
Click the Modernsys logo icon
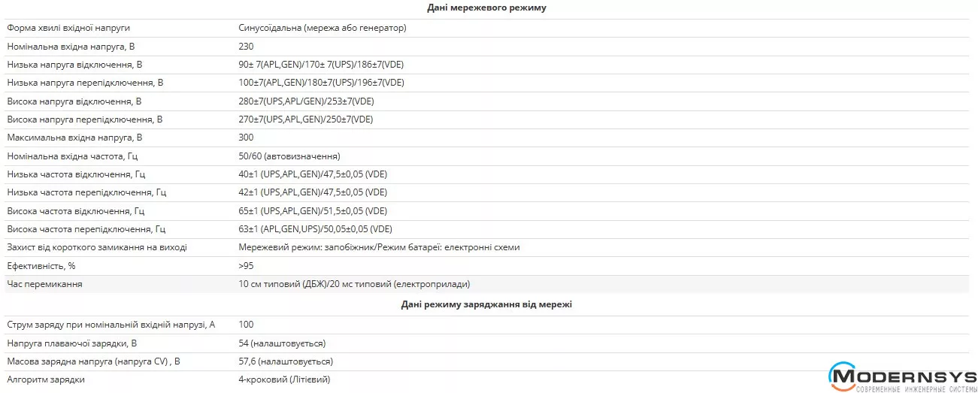click(842, 374)
